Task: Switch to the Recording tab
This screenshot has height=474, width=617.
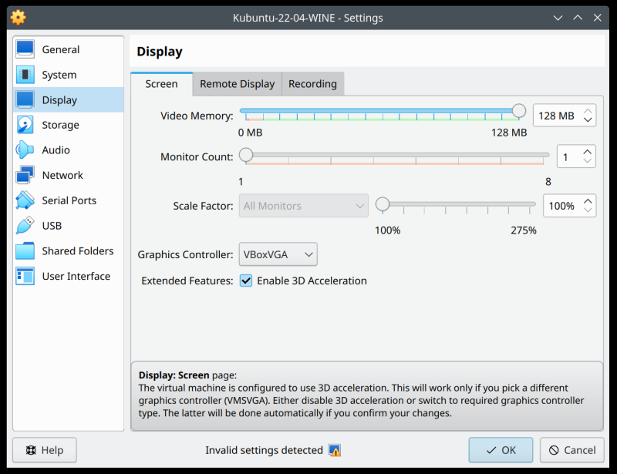Action: point(312,84)
